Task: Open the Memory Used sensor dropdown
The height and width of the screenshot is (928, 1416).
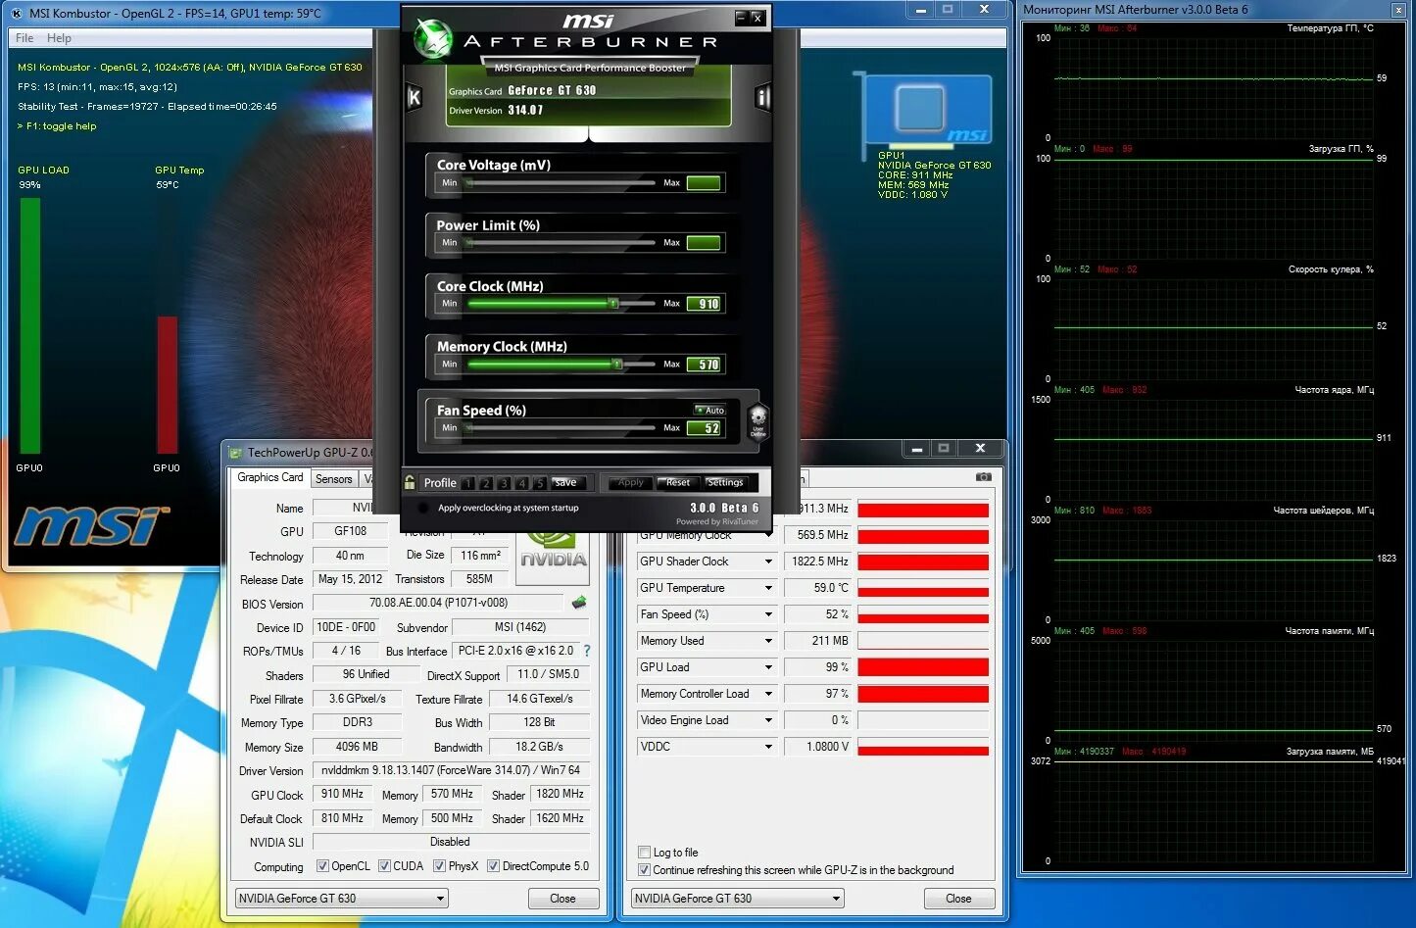Action: pyautogui.click(x=768, y=641)
